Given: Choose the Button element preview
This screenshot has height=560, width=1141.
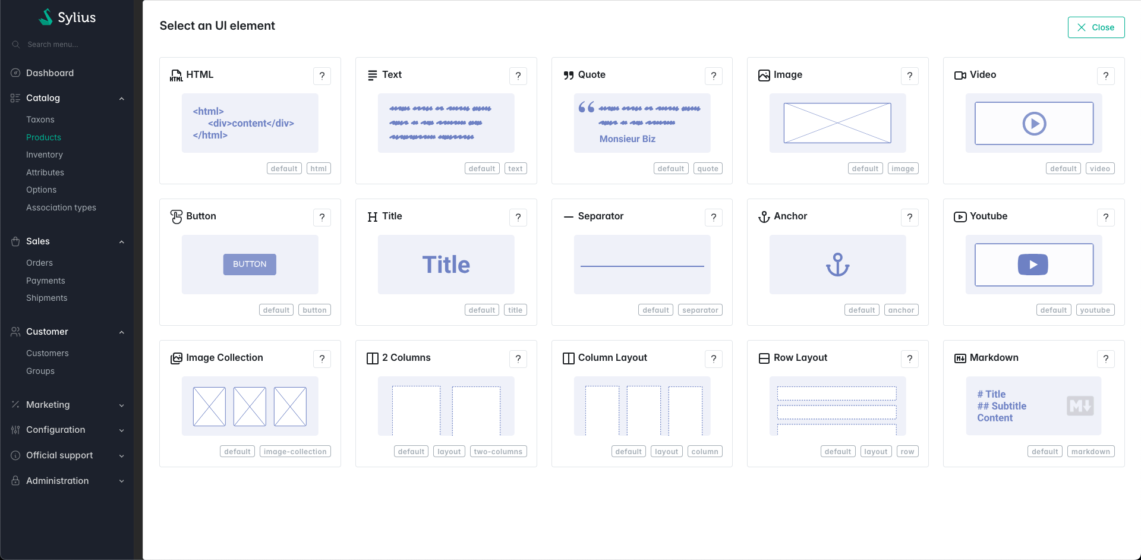Looking at the screenshot, I should pos(250,265).
